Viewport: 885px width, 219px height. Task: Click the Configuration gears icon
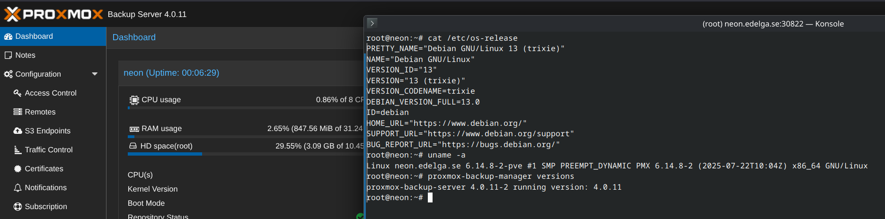(8, 74)
